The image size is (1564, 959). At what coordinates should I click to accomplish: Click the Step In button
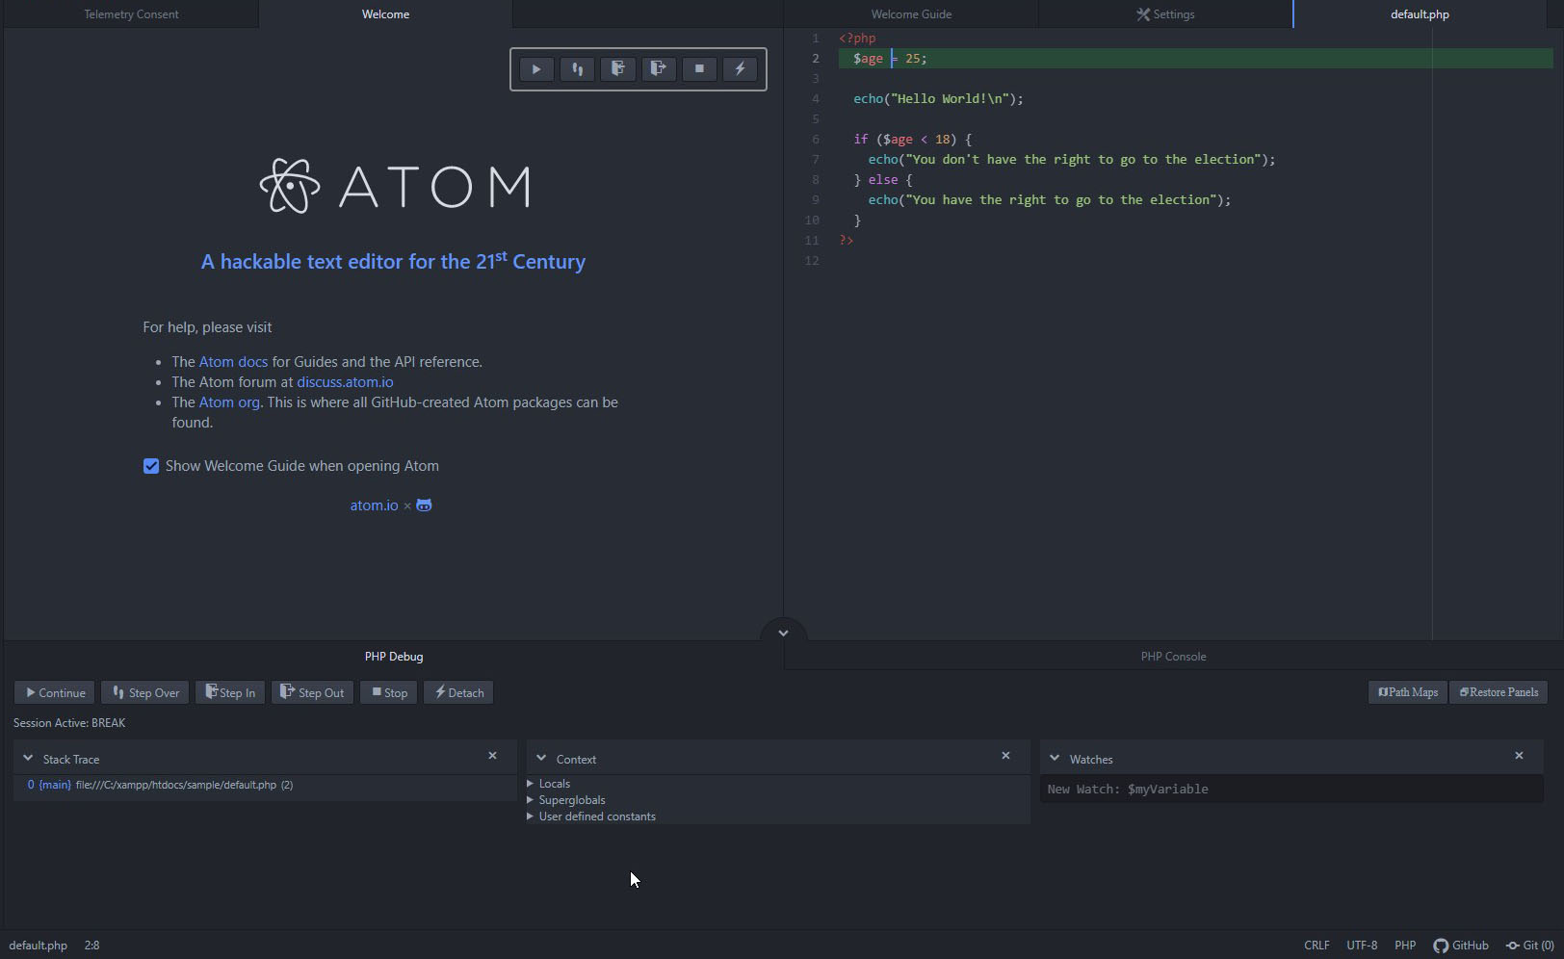click(230, 693)
